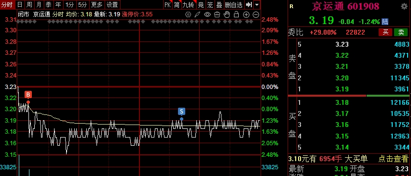Switch to the 5分 chart tab
411x176 pixels.
[x=82, y=4]
